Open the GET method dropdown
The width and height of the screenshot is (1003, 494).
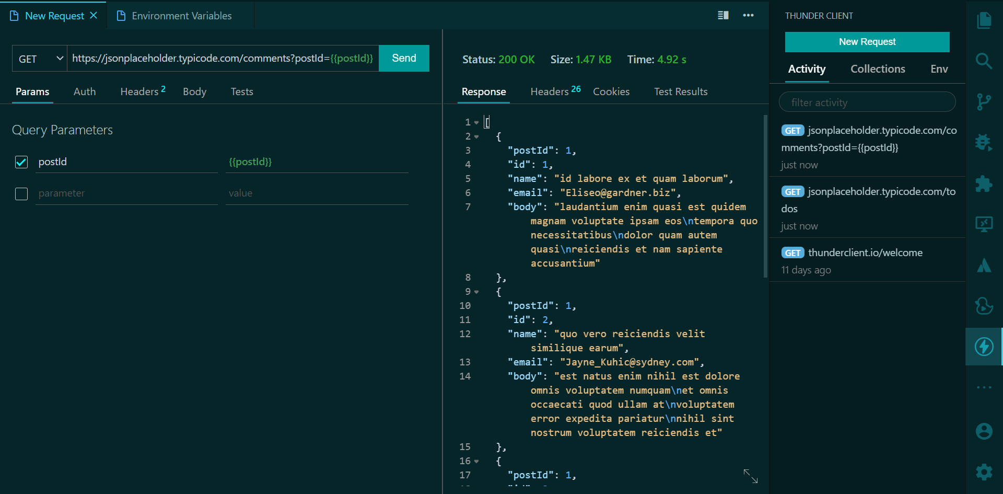tap(40, 59)
